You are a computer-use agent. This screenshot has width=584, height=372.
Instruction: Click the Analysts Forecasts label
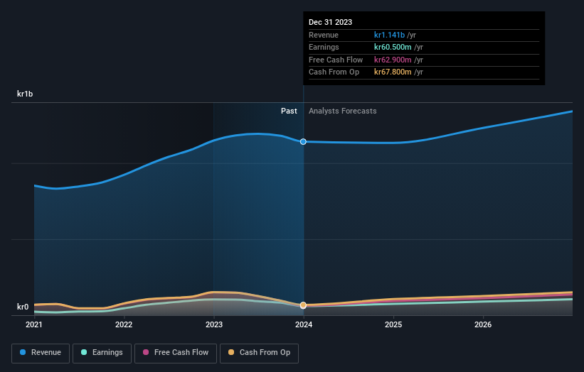tap(343, 111)
